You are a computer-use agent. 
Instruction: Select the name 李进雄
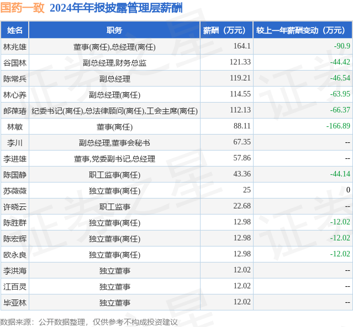coord(14,159)
